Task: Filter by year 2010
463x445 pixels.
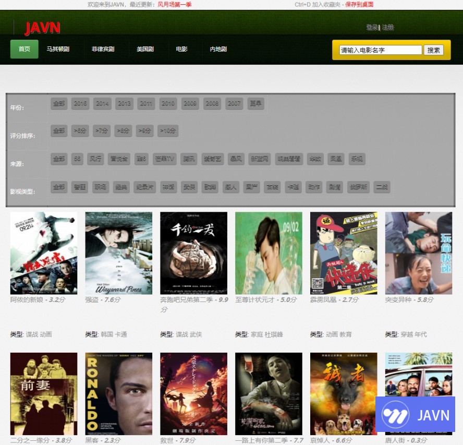Action: pyautogui.click(x=168, y=103)
